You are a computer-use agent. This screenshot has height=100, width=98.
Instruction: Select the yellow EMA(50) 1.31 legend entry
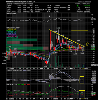pos(11,29)
